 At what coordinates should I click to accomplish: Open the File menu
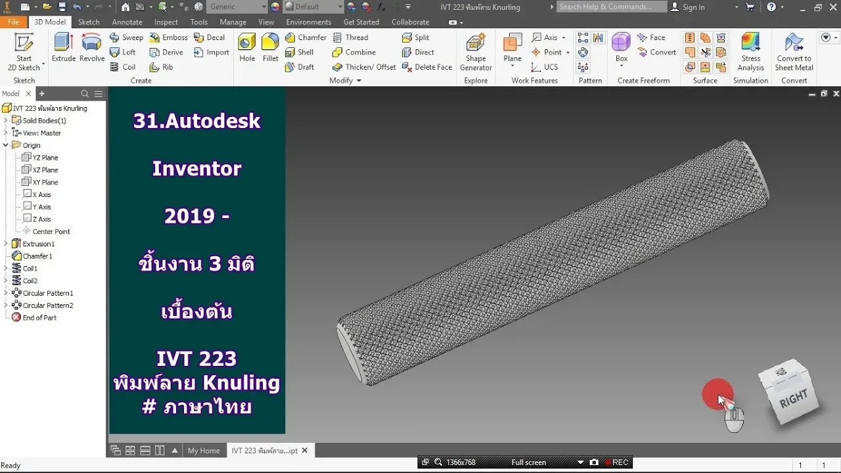(13, 22)
